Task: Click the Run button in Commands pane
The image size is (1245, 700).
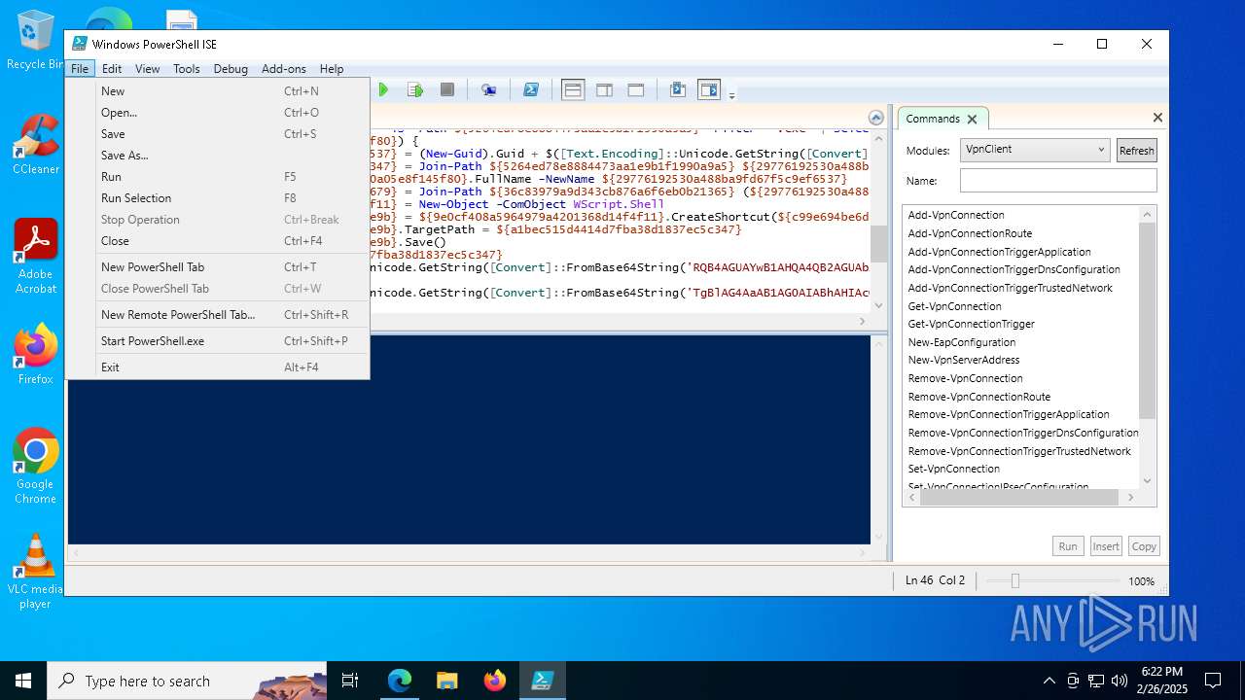Action: [1068, 546]
